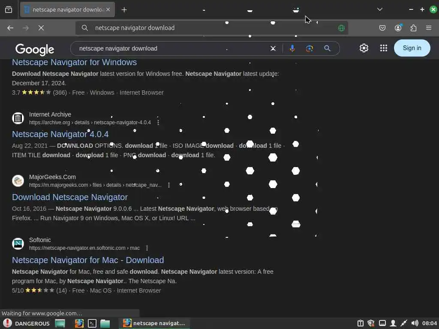Click the MajorGeeks.Com site name
Viewport: 439px width, 329px height.
[x=52, y=177]
